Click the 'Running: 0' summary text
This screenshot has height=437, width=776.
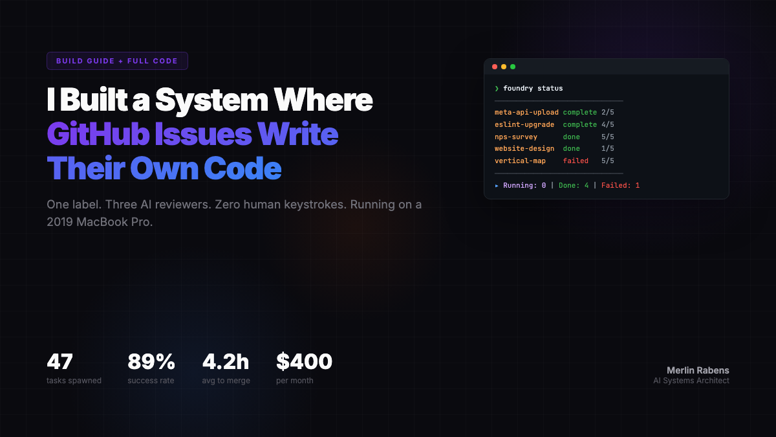524,186
